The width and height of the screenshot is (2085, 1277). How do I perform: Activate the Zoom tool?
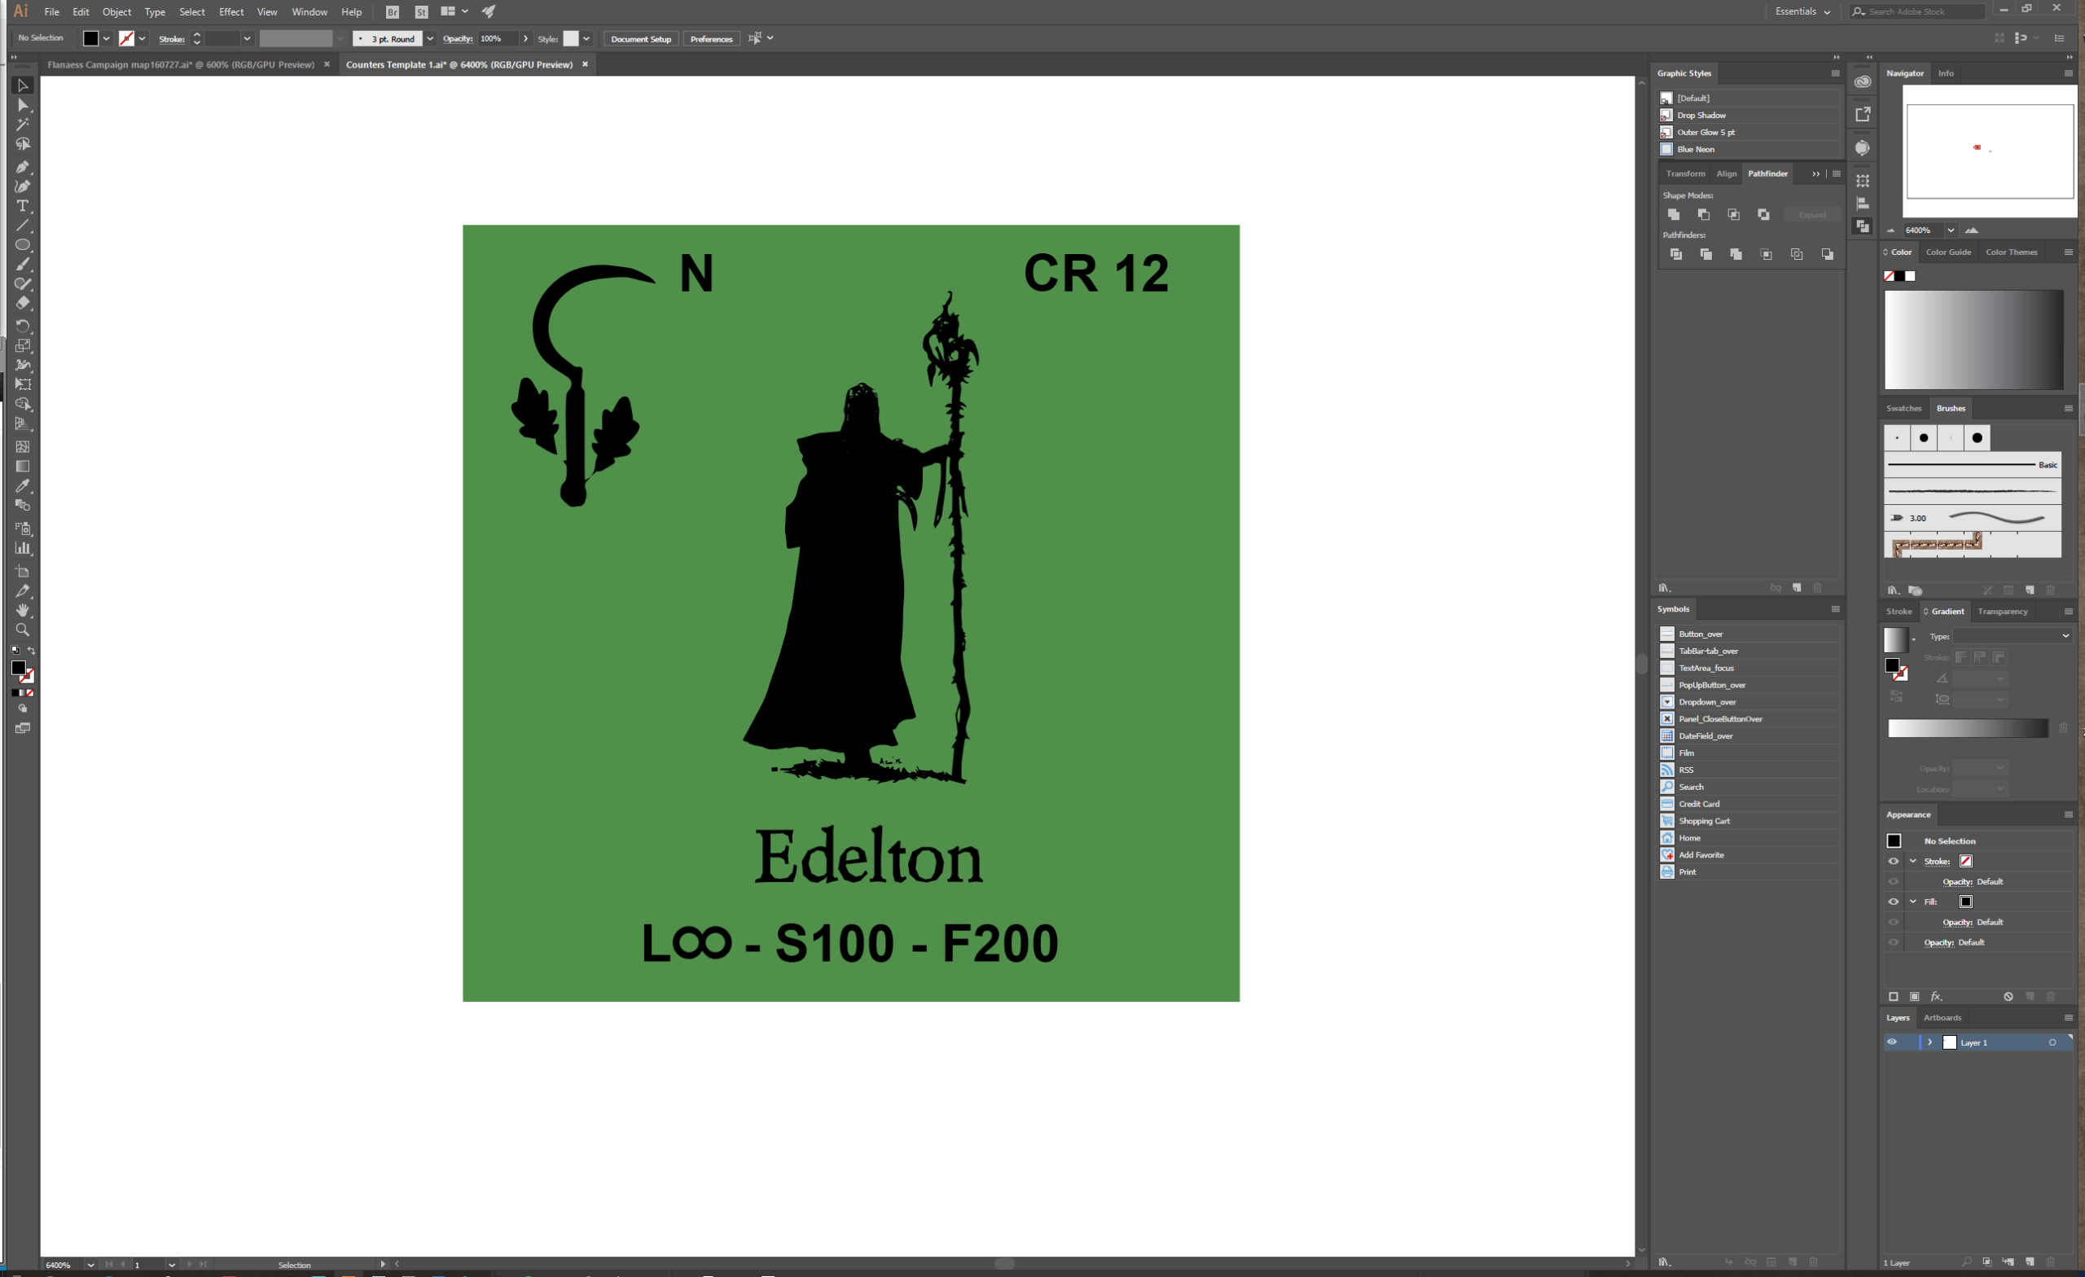pos(23,630)
